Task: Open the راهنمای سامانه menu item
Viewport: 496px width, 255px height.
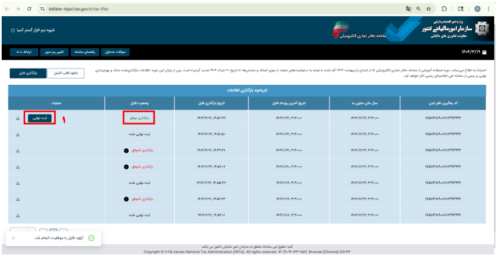Action: (85, 52)
